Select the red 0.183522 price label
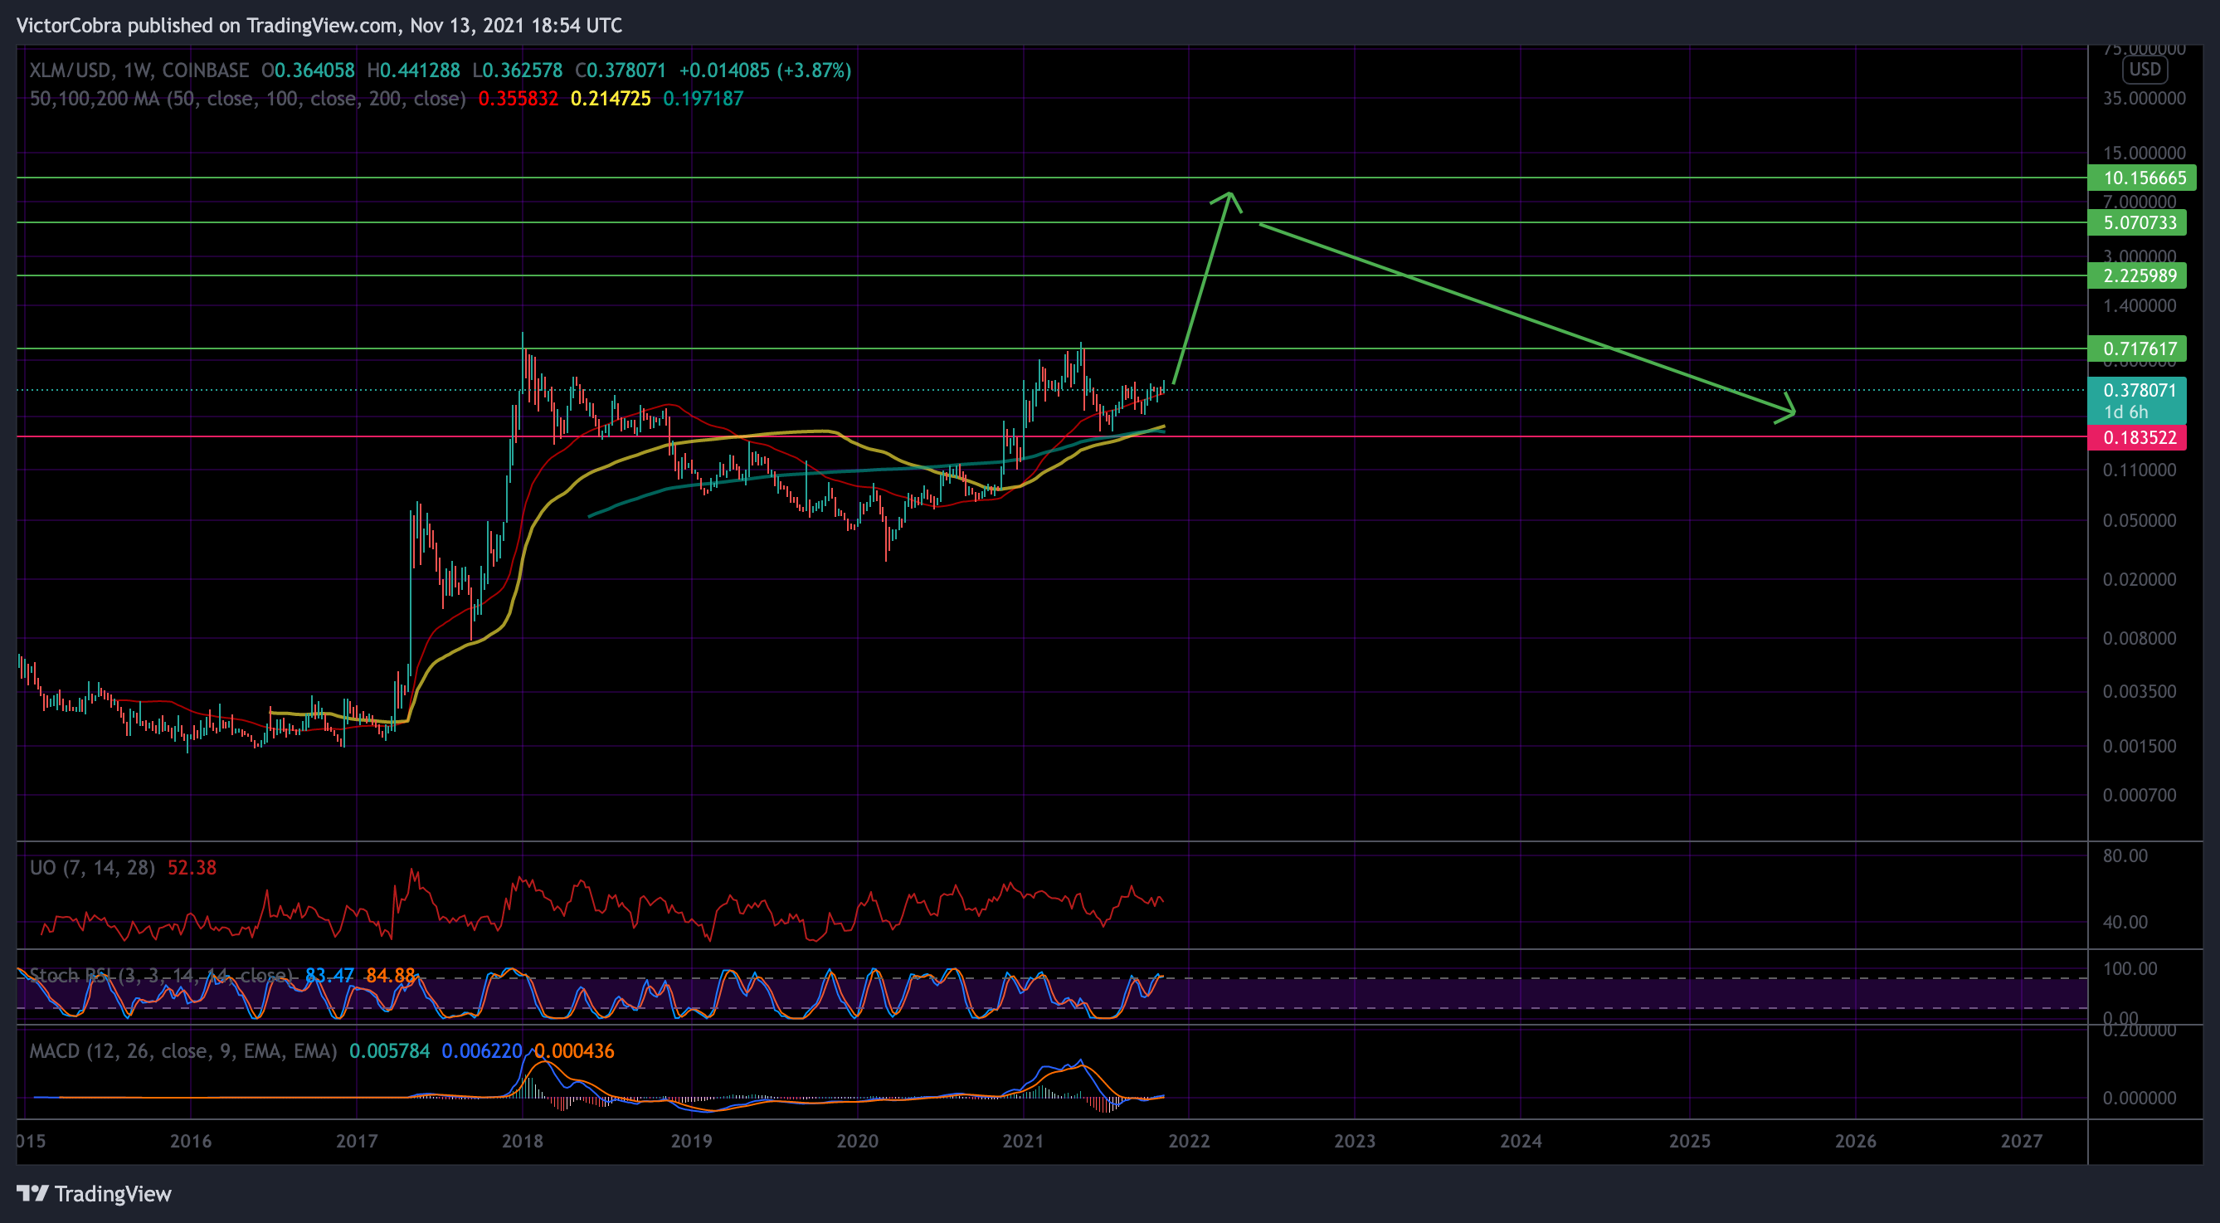 coord(2137,437)
